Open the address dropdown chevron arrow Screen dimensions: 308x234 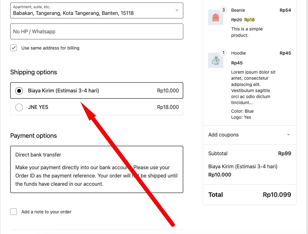(x=177, y=10)
